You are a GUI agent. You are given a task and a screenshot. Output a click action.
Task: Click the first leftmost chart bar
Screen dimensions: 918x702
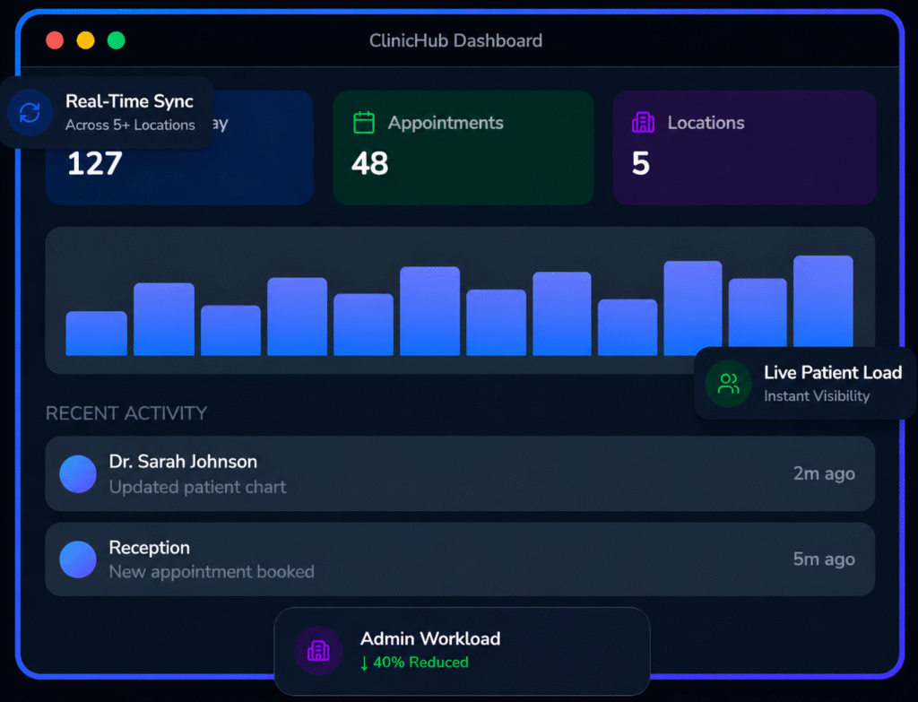[x=96, y=334]
